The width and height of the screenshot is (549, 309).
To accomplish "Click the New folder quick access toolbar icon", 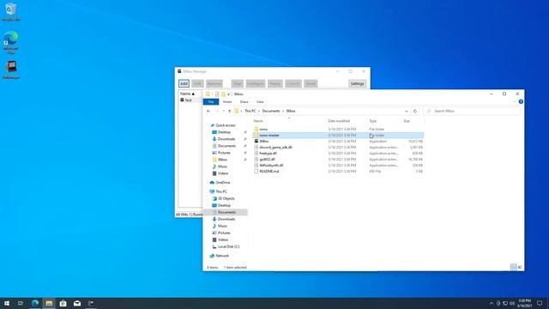I will pyautogui.click(x=223, y=94).
